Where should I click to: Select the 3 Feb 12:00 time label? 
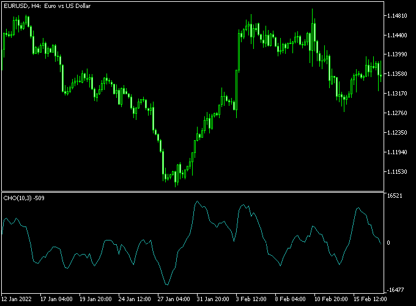pos(251,299)
